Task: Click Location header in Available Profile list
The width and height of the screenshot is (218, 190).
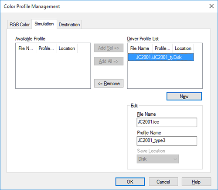Action: pyautogui.click(x=67, y=48)
